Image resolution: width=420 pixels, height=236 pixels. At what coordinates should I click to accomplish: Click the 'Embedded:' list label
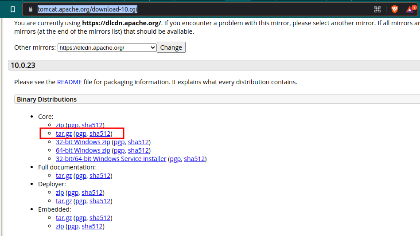54,209
